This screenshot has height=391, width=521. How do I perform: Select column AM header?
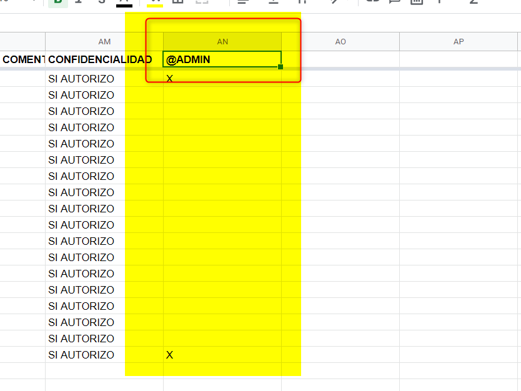104,42
